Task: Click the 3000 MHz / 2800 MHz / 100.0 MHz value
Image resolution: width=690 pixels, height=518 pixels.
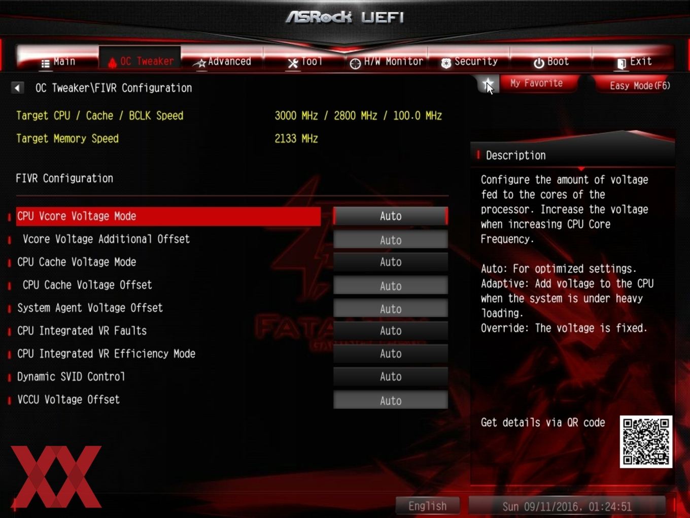Action: (358, 116)
